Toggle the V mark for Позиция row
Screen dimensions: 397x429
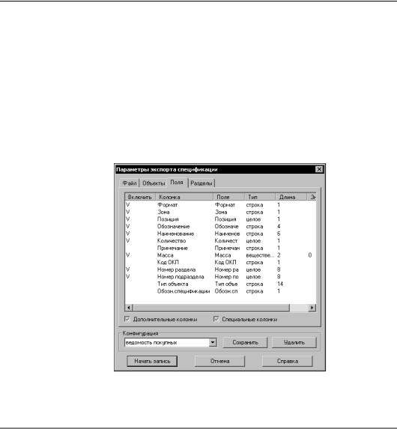127,219
